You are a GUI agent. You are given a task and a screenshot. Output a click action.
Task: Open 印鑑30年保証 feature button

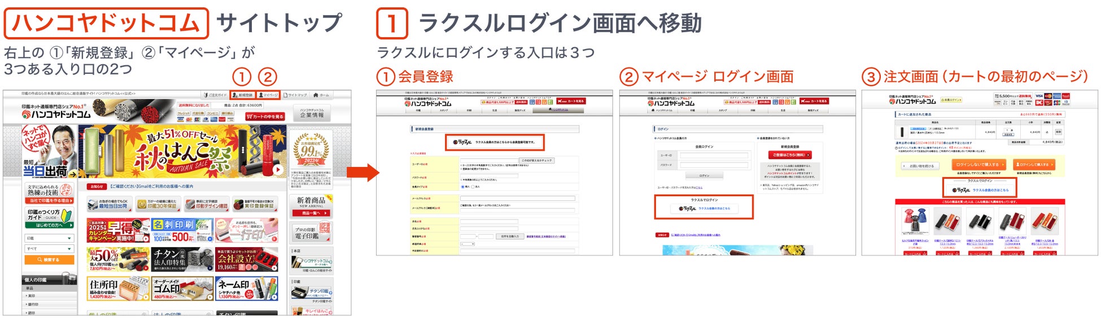tap(158, 204)
